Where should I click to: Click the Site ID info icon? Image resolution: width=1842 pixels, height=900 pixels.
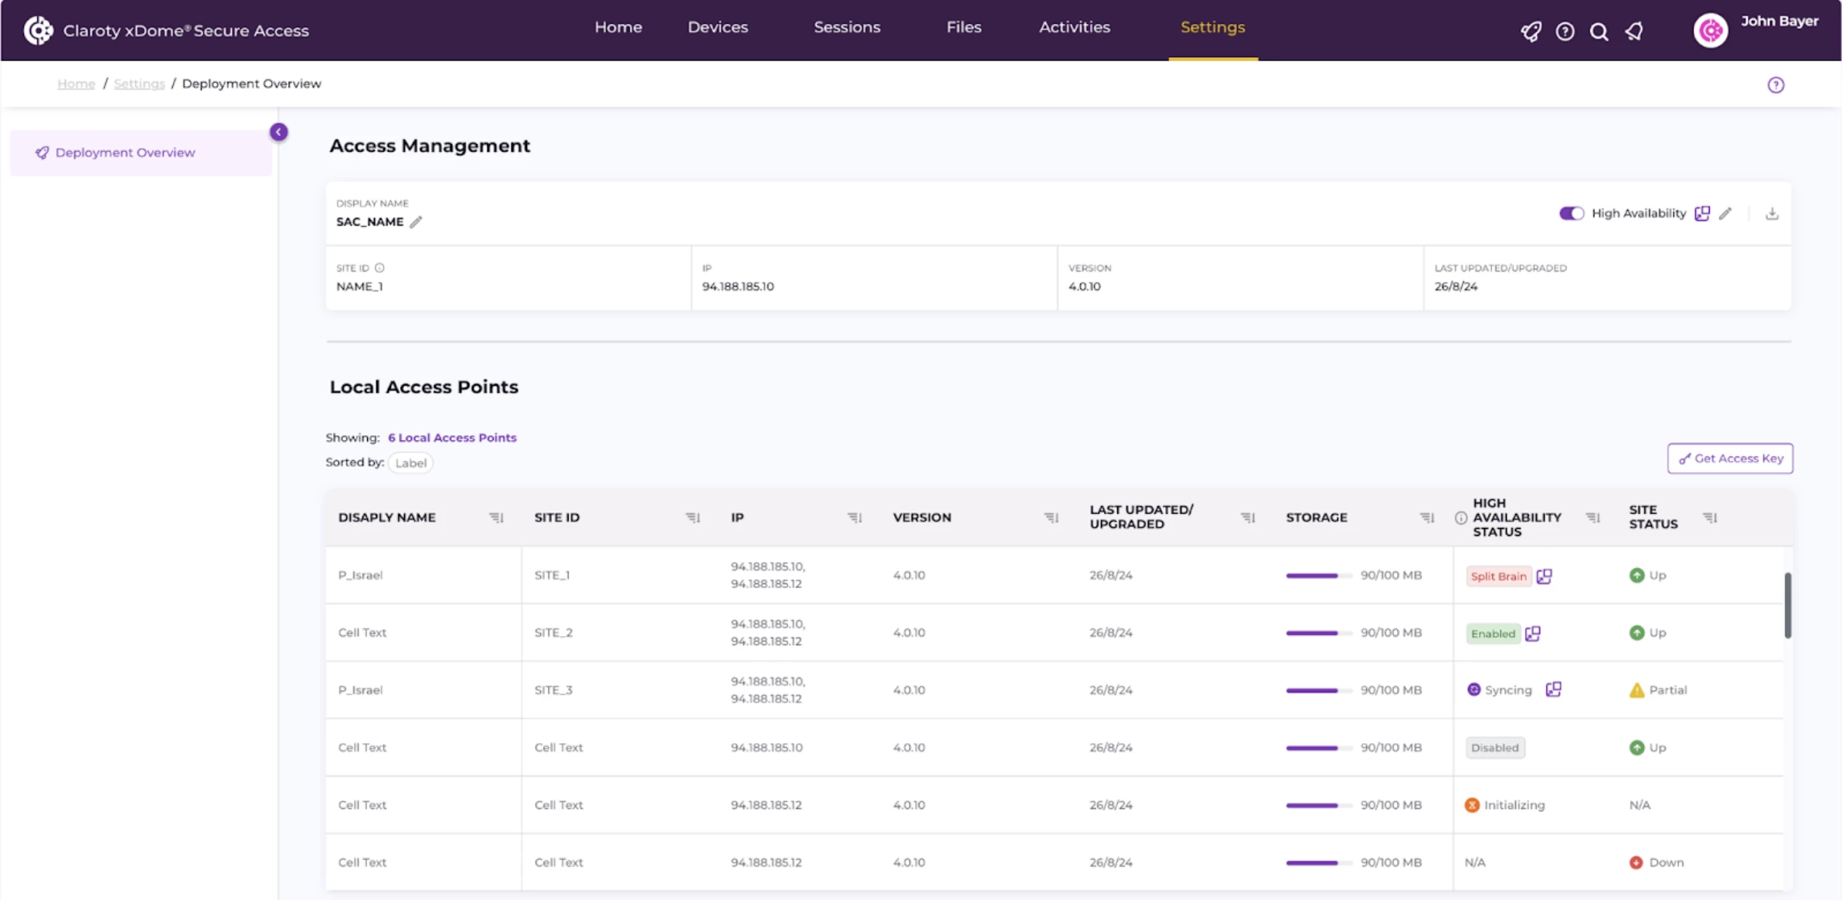coord(379,268)
